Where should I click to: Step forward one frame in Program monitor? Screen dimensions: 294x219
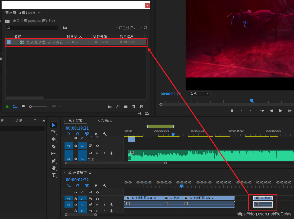click(290, 111)
